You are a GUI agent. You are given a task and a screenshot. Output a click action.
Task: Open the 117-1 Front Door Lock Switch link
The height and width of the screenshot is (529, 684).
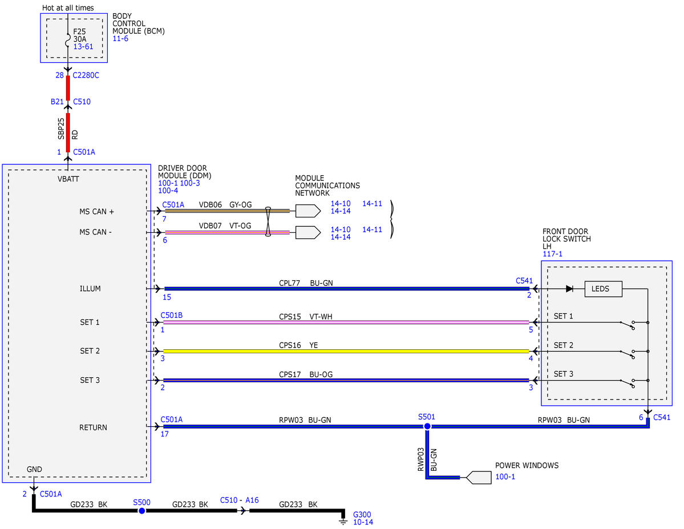pos(552,253)
